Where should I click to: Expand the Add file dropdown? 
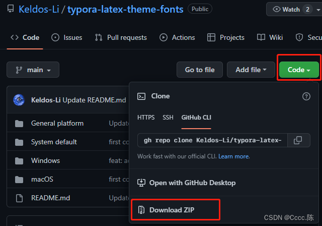pos(251,70)
